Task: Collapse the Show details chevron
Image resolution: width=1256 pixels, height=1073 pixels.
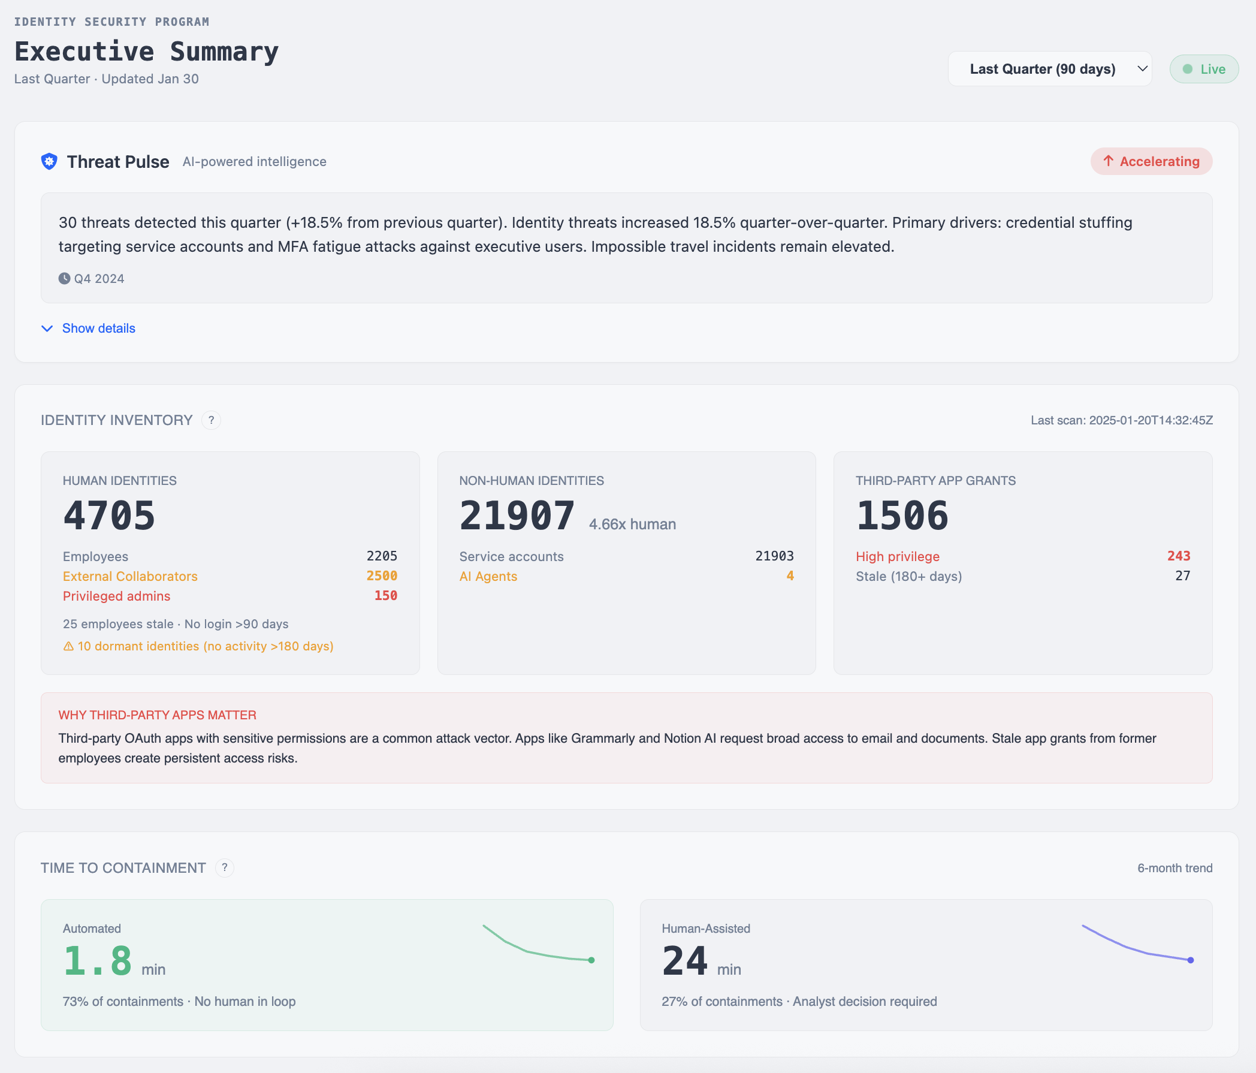Action: click(48, 328)
